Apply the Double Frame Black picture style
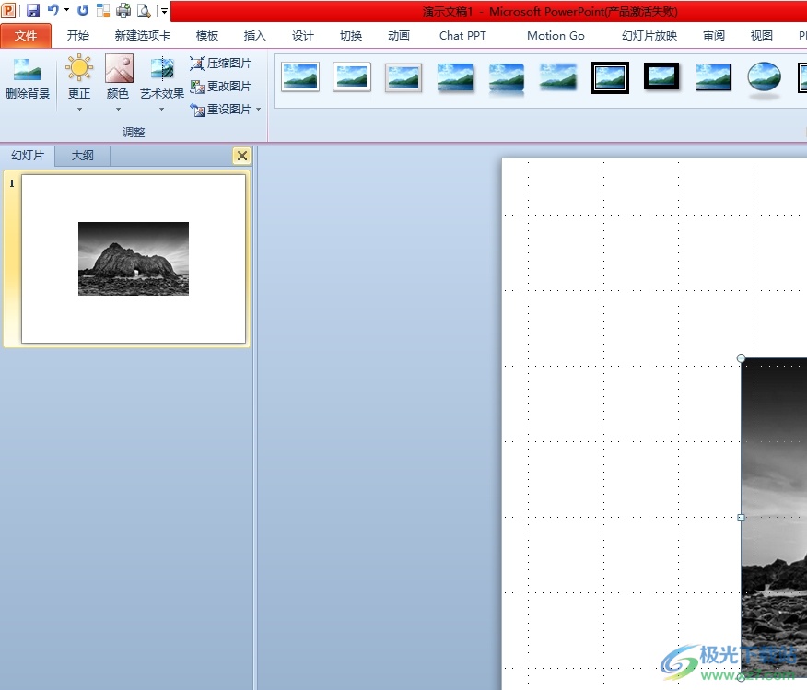Viewport: 807px width, 690px height. (610, 77)
